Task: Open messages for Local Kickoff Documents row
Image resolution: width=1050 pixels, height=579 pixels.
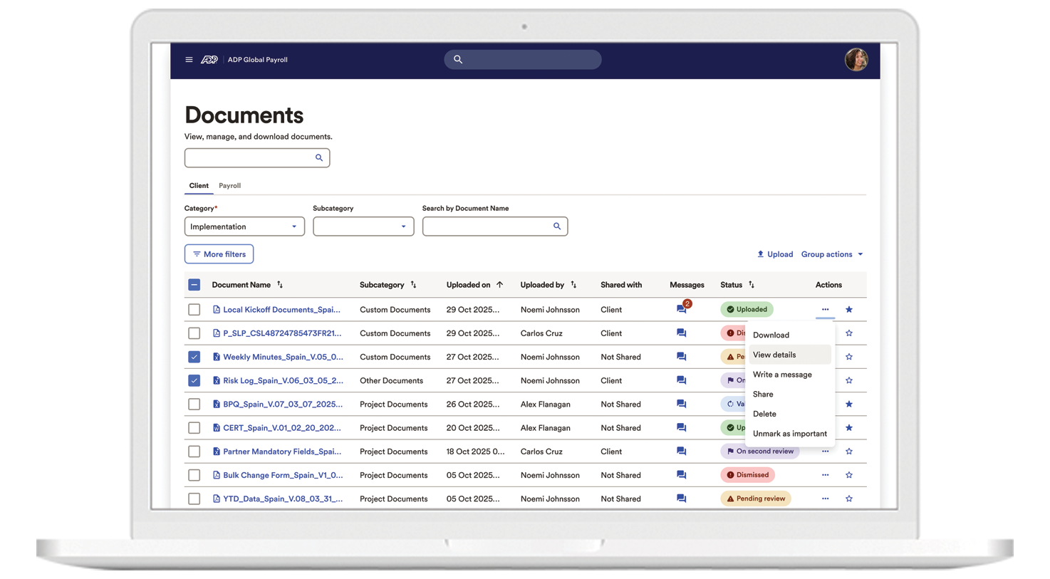Action: [682, 310]
